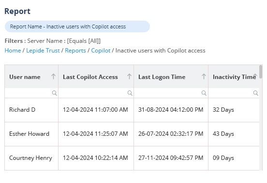Click the 43 Days cell
The image size is (267, 183).
234,134
